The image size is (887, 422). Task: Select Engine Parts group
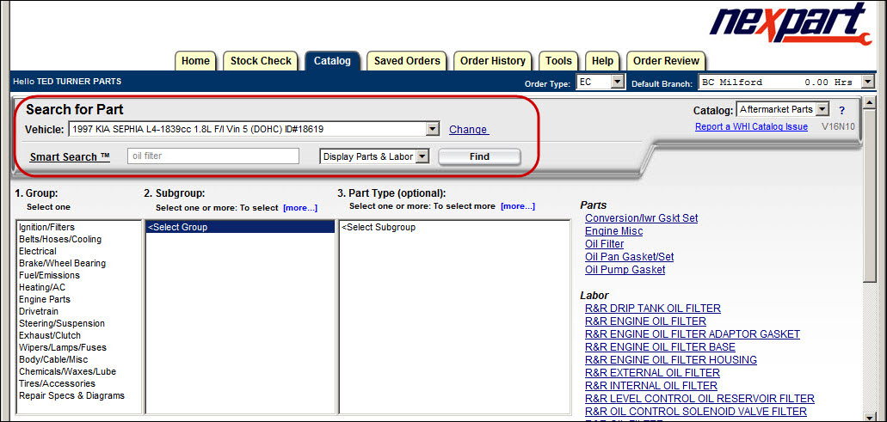point(45,299)
